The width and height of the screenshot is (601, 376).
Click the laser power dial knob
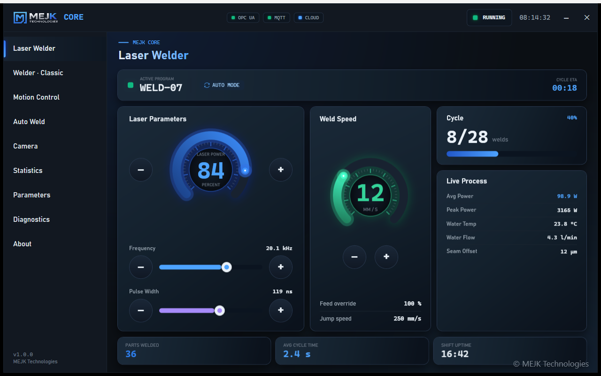coord(245,170)
